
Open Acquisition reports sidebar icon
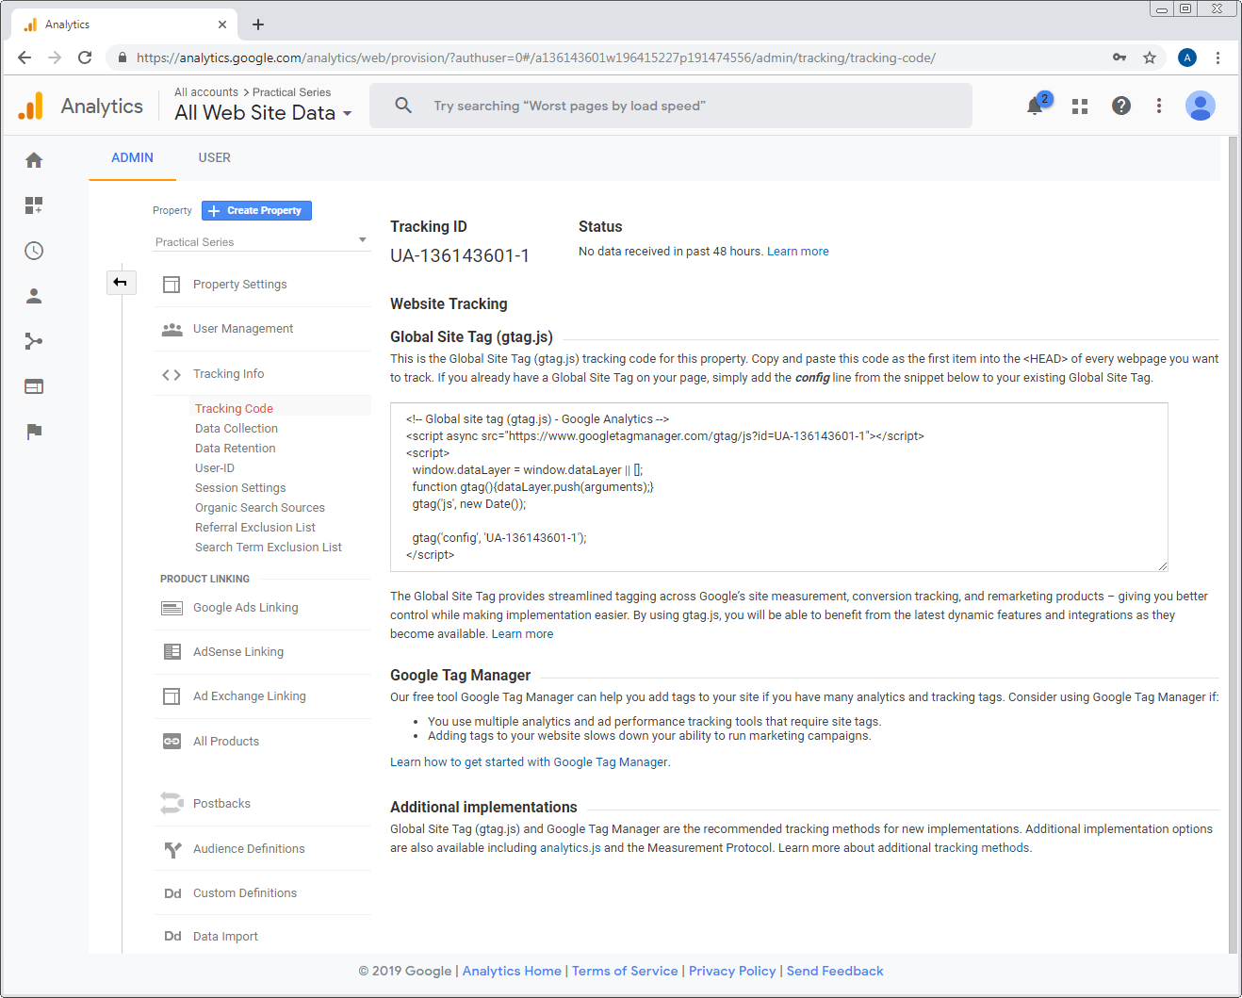click(x=34, y=341)
